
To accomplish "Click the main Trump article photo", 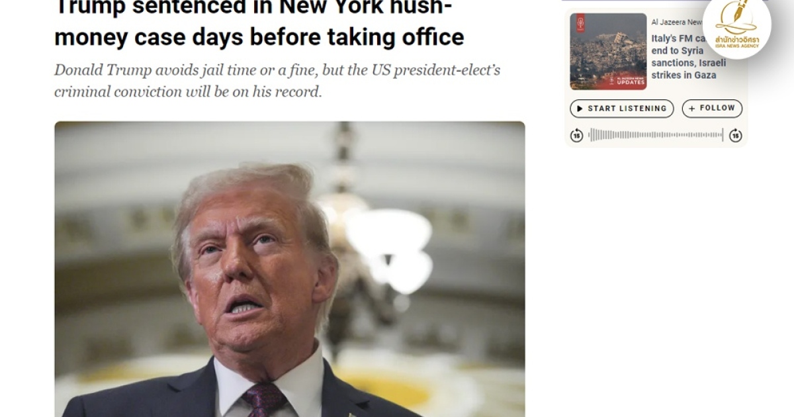I will click(x=290, y=269).
